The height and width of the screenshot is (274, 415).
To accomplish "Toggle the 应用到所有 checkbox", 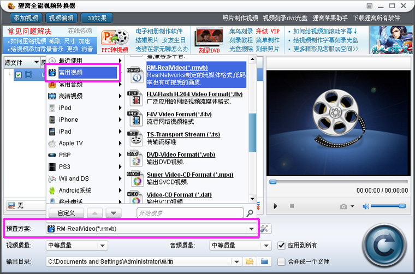I will pos(281,246).
